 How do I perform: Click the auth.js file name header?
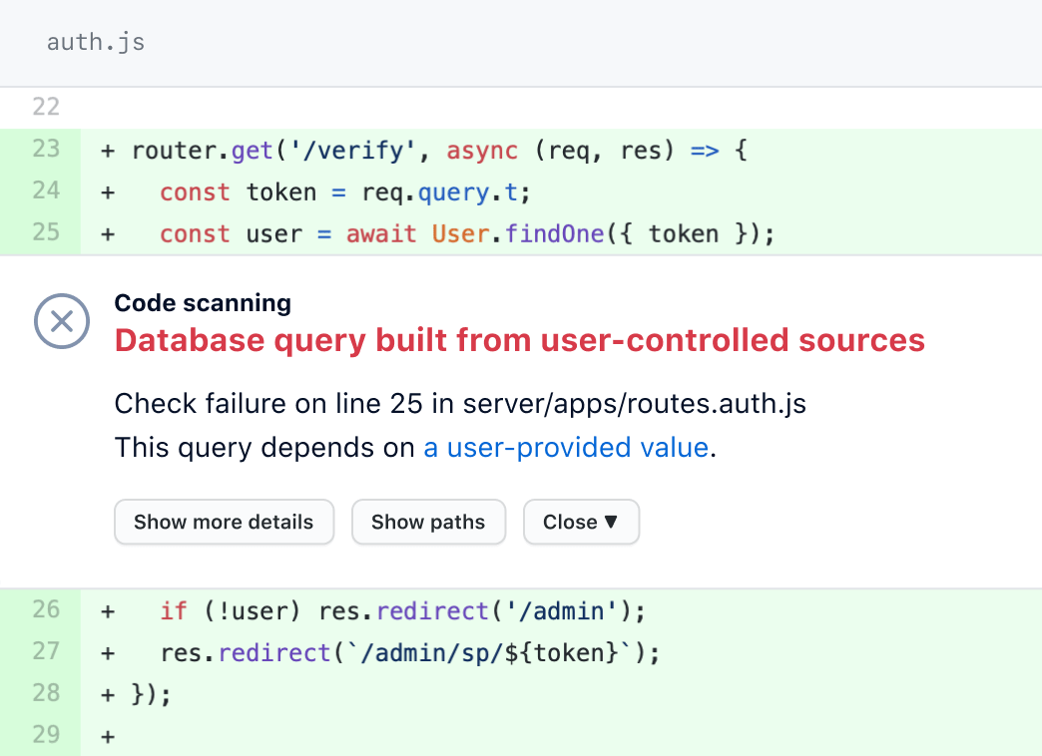pyautogui.click(x=96, y=43)
